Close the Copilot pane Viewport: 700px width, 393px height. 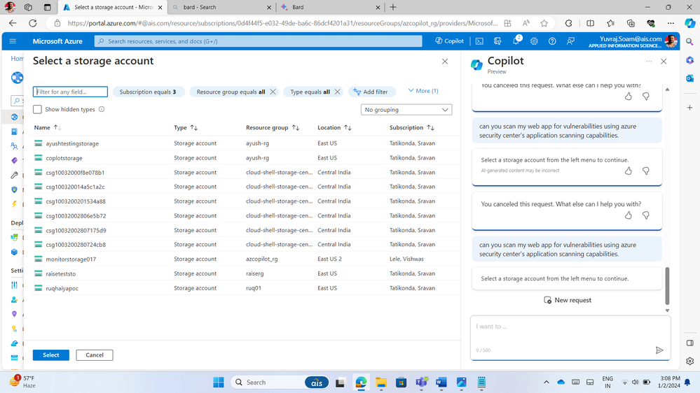664,62
